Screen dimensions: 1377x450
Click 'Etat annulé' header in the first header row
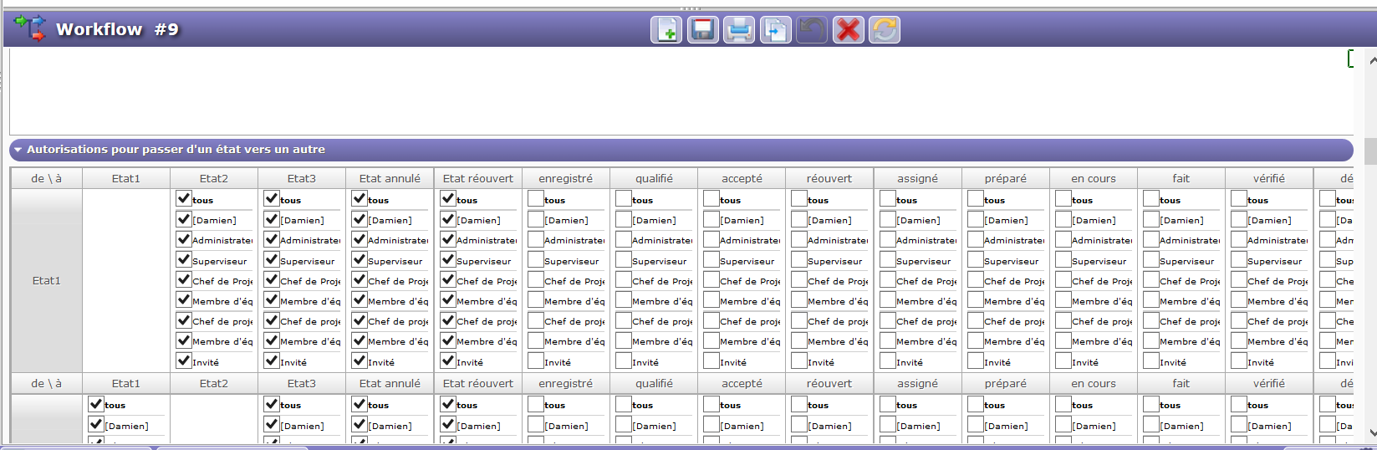point(390,178)
